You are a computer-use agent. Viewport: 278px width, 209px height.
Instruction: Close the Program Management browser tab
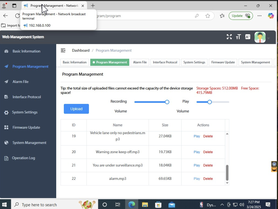83,6
